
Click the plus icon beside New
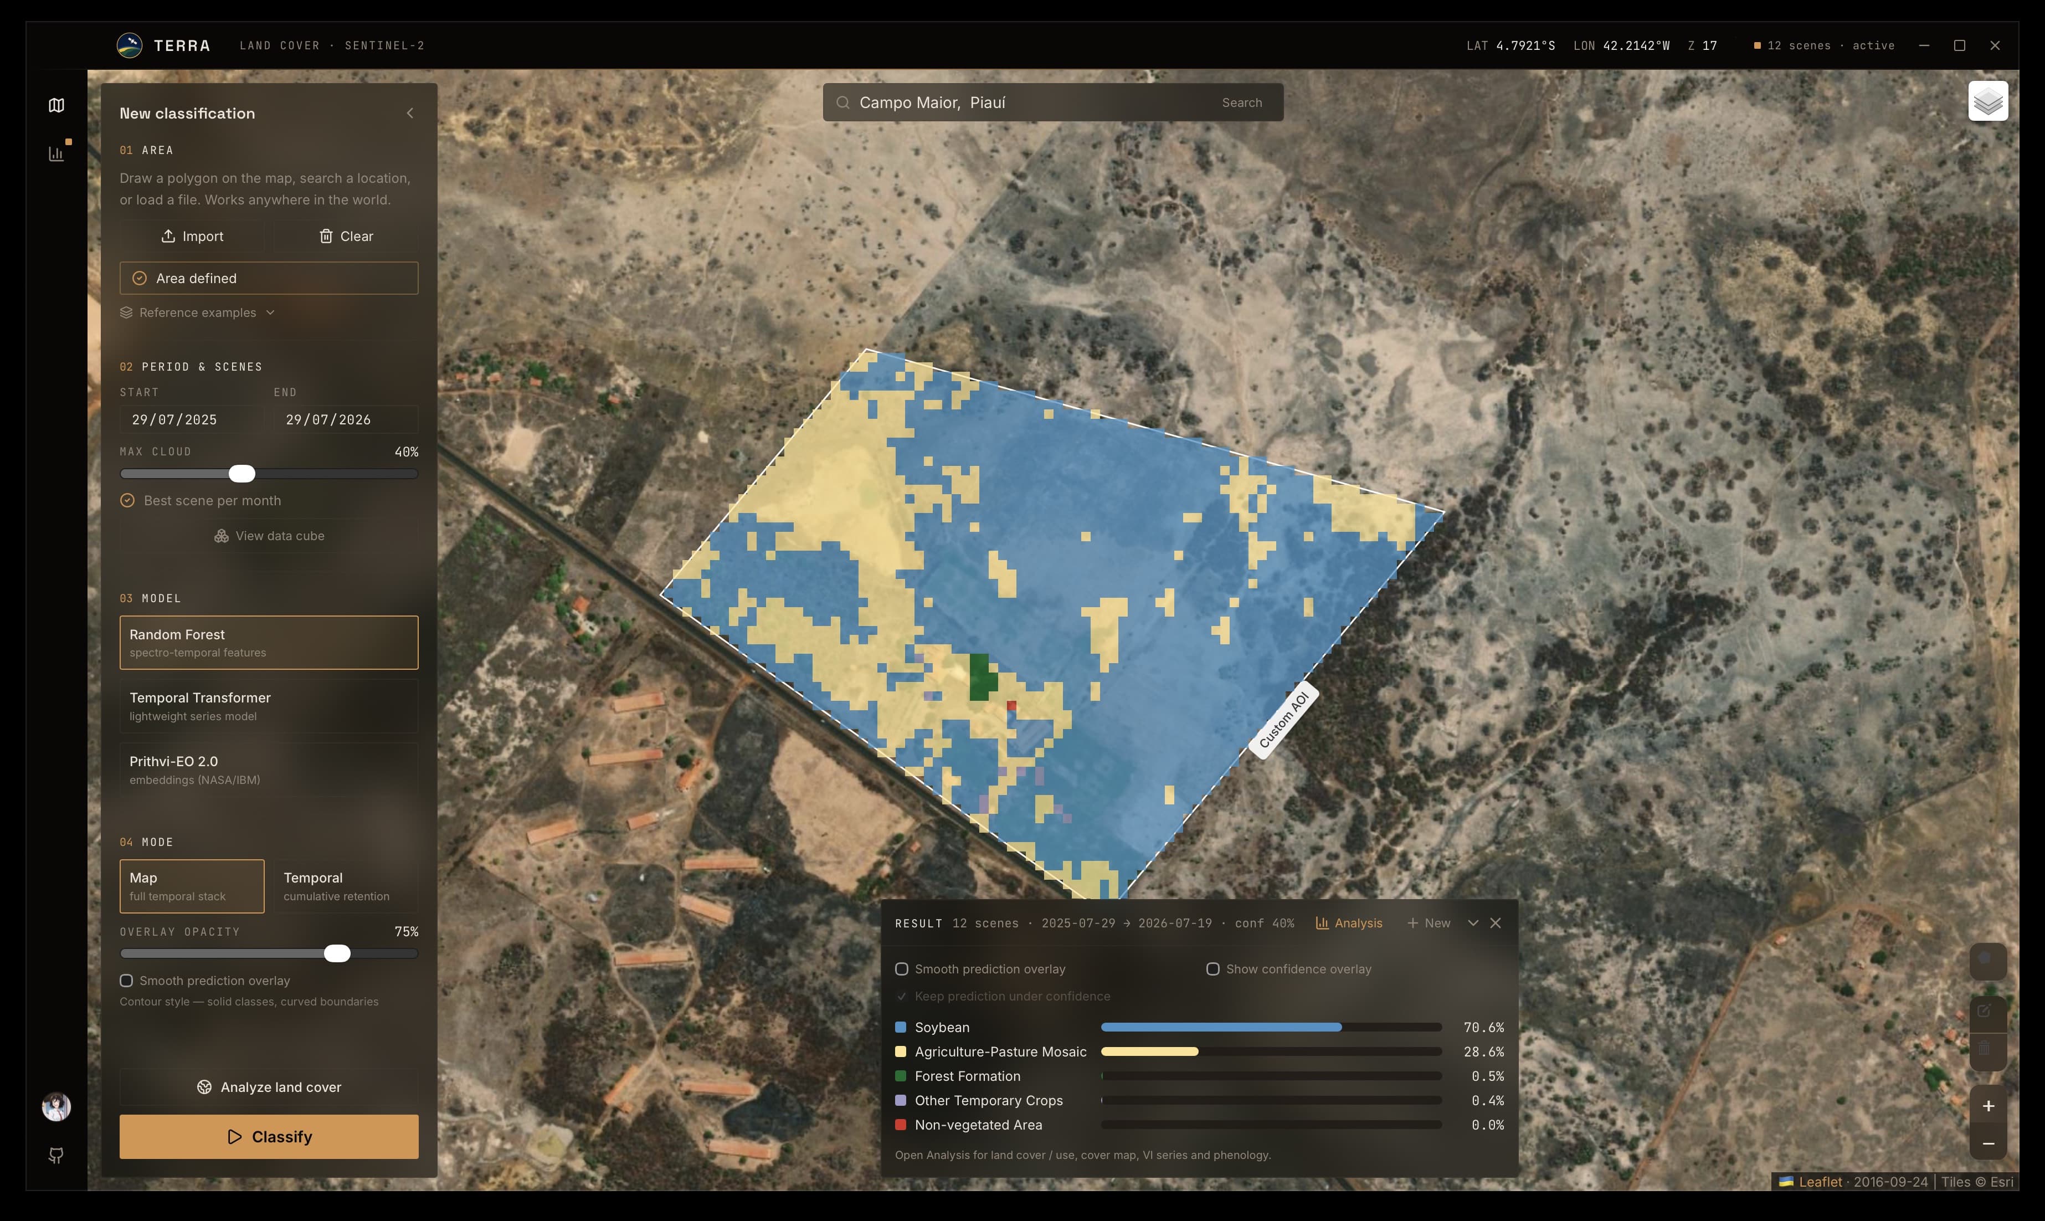pos(1412,923)
